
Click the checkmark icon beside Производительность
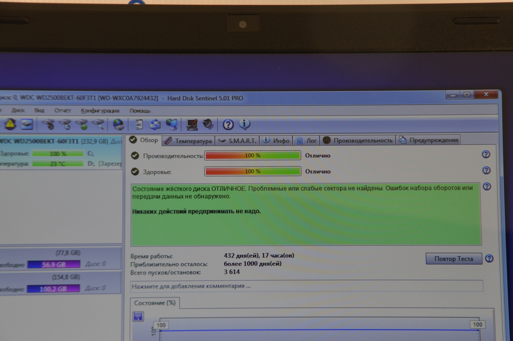click(x=135, y=156)
